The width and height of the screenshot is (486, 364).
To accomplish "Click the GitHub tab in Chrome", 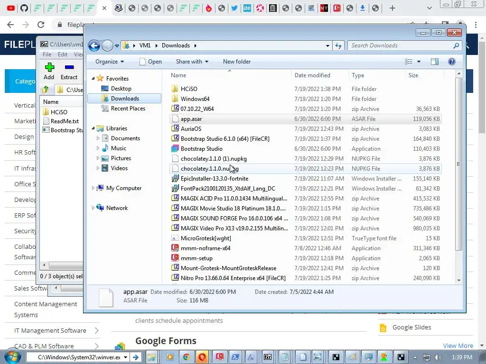I will (24, 8).
